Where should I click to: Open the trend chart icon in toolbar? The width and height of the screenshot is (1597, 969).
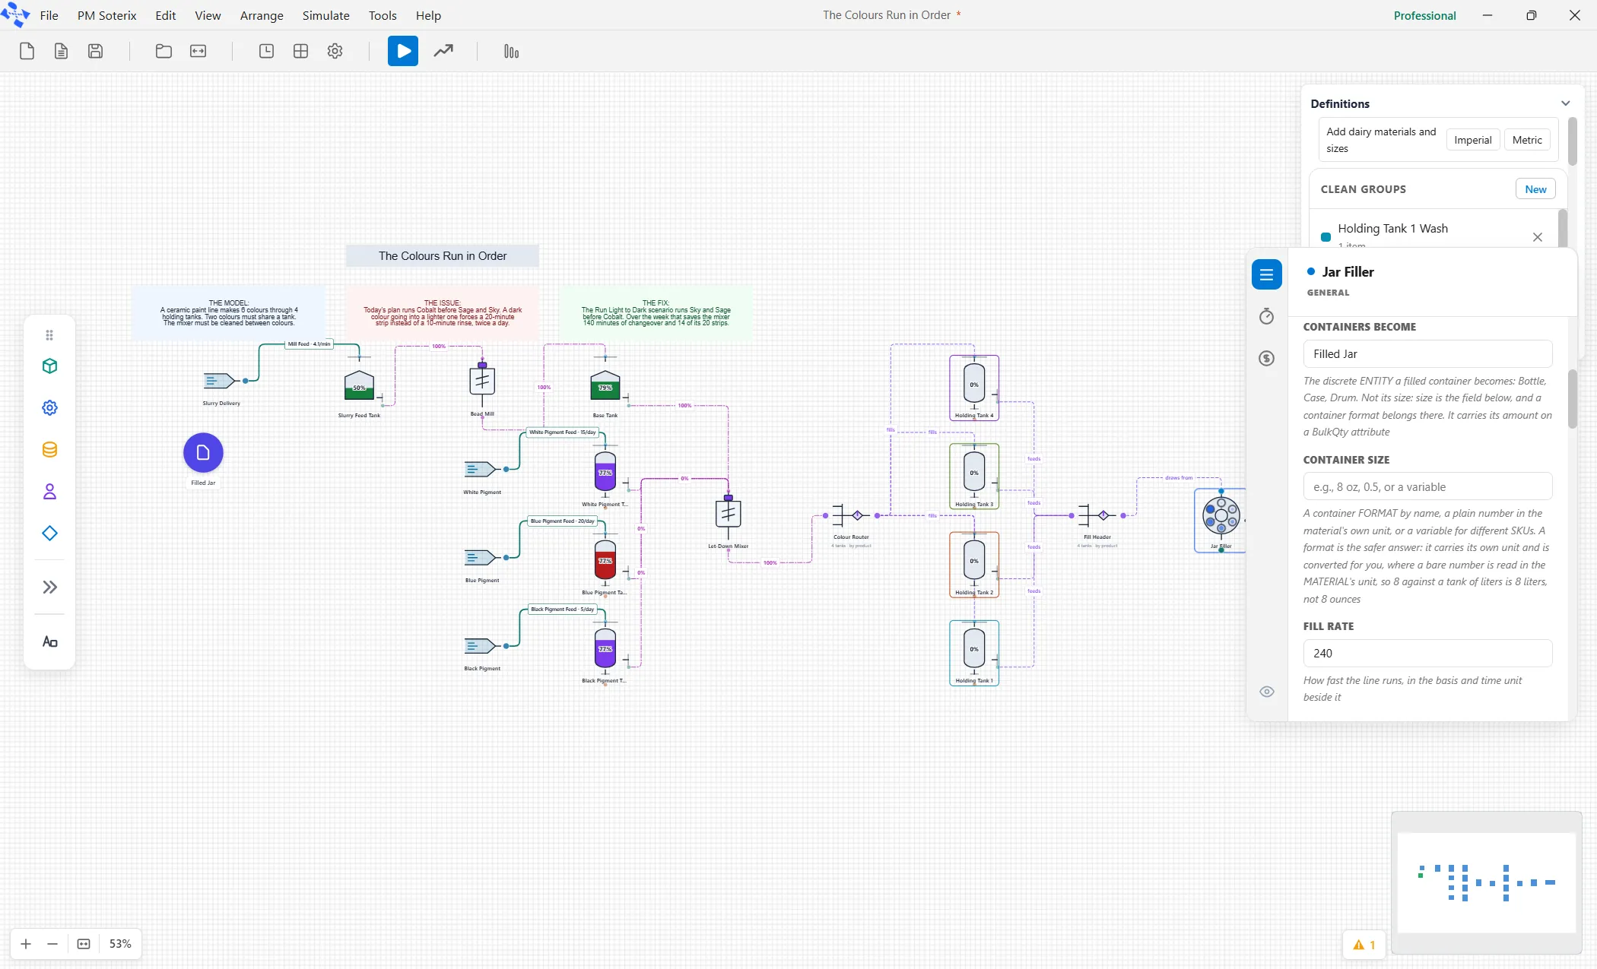click(x=443, y=51)
